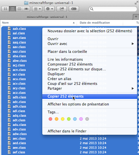
Task: Click the aba.class file icon
Action: 9,56
